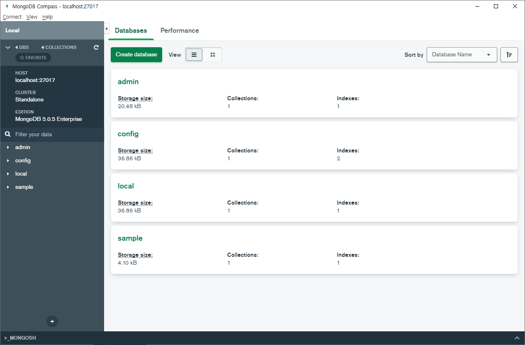525x345 pixels.
Task: Open the Connect menu
Action: (12, 17)
